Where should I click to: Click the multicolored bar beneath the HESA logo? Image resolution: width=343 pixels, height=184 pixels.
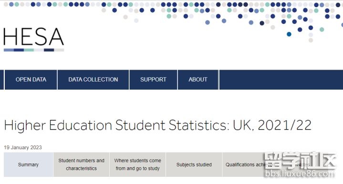pos(34,50)
